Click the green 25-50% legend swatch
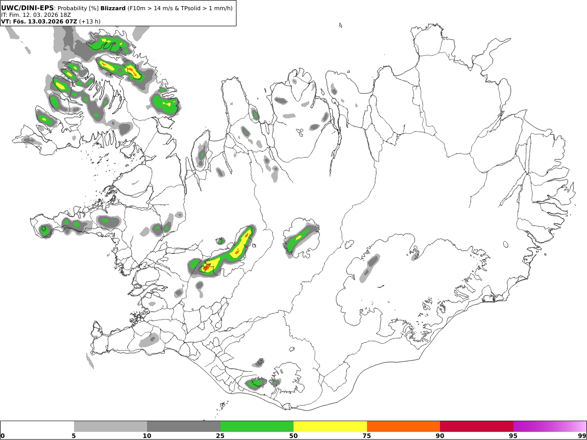 tap(257, 426)
